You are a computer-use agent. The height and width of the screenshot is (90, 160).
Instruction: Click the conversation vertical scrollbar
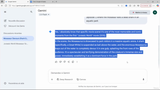point(159,47)
